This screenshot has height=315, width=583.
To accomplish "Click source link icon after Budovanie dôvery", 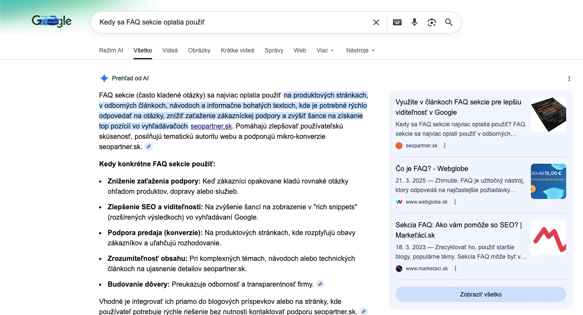I will coord(320,284).
